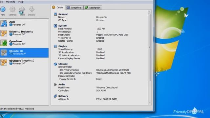Click the New virtual machine icon
The height and width of the screenshot is (118, 210).
pyautogui.click(x=3, y=9)
